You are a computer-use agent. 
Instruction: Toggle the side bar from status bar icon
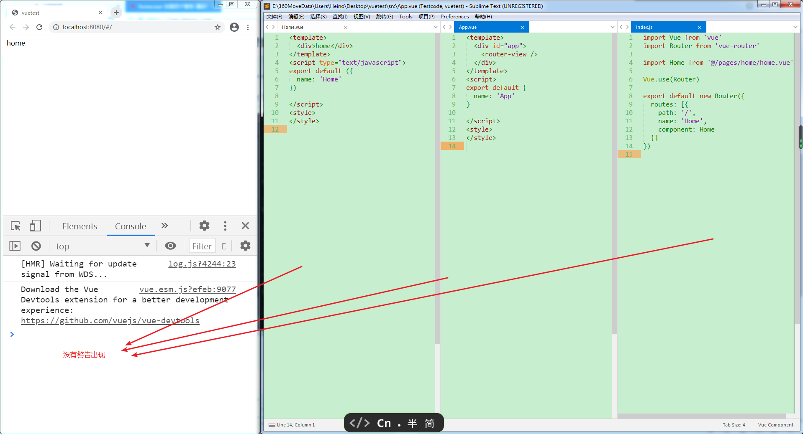[272, 425]
